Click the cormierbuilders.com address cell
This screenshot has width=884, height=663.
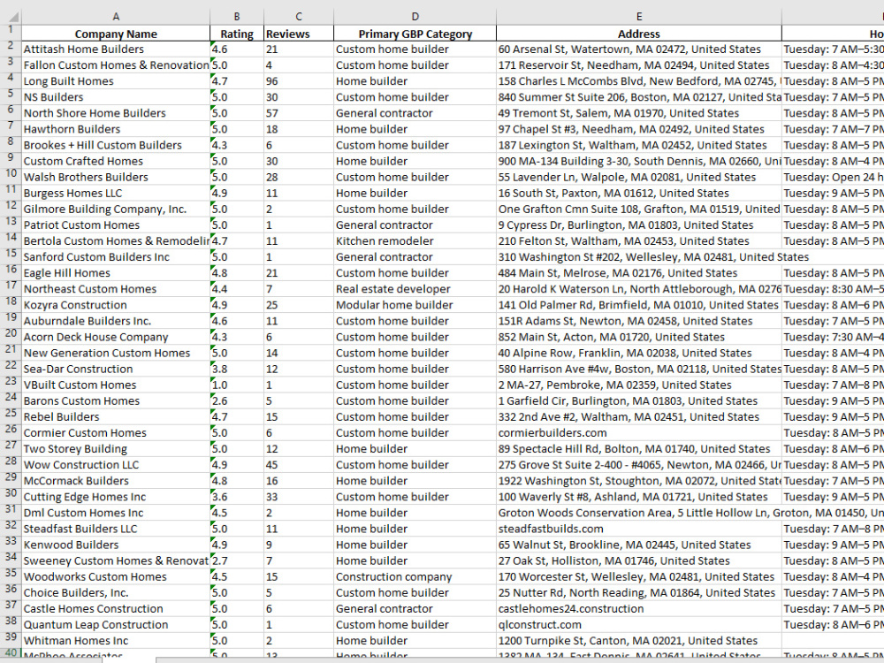point(639,432)
